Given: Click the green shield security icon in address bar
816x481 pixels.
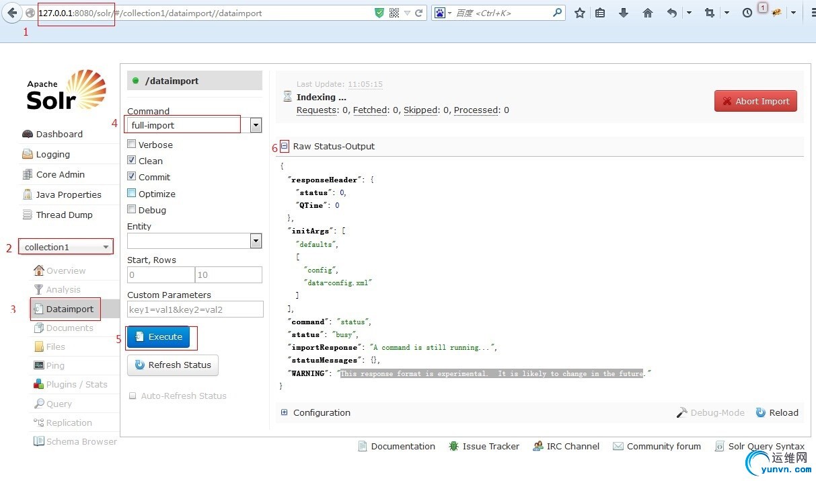Looking at the screenshot, I should [379, 13].
